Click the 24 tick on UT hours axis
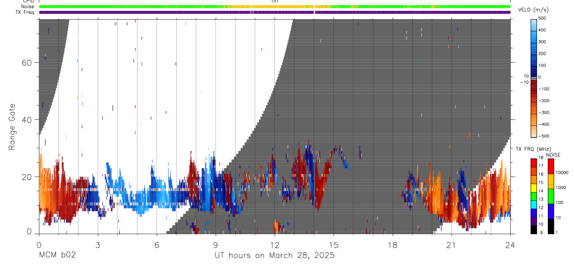 (510, 244)
